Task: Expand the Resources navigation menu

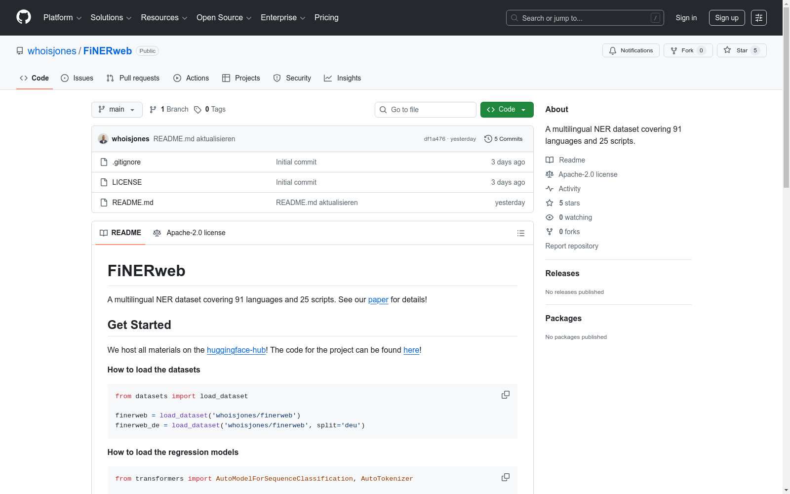Action: tap(164, 18)
